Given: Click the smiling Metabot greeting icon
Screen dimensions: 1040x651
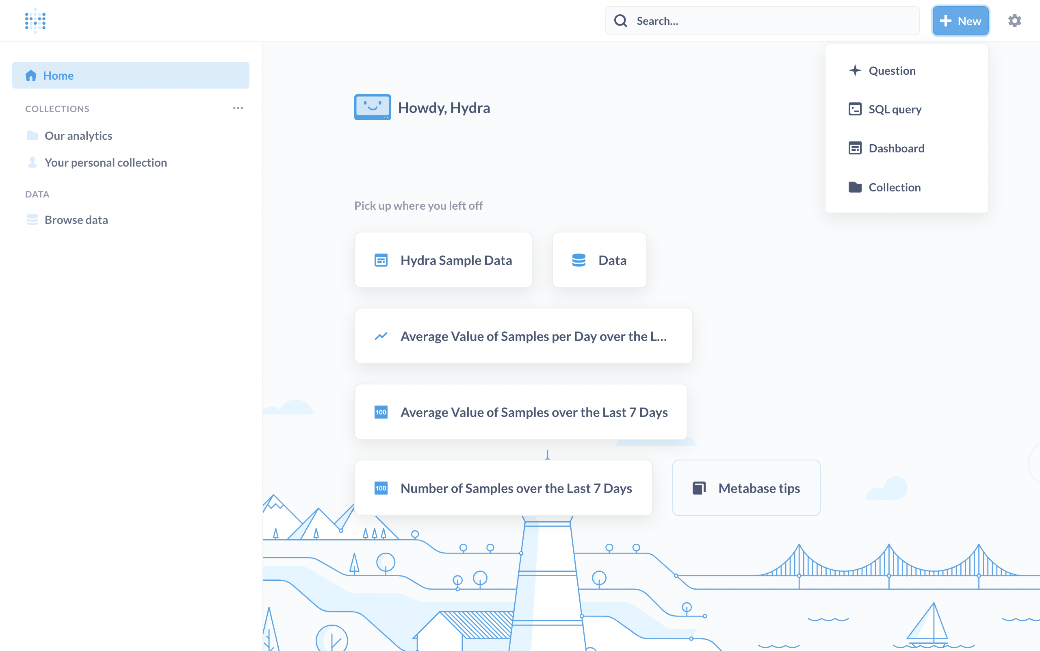Looking at the screenshot, I should (373, 107).
